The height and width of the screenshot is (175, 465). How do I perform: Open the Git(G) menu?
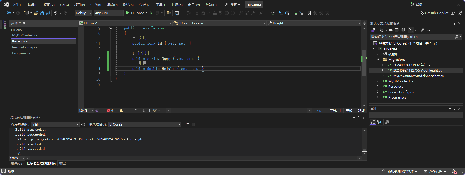(64, 5)
